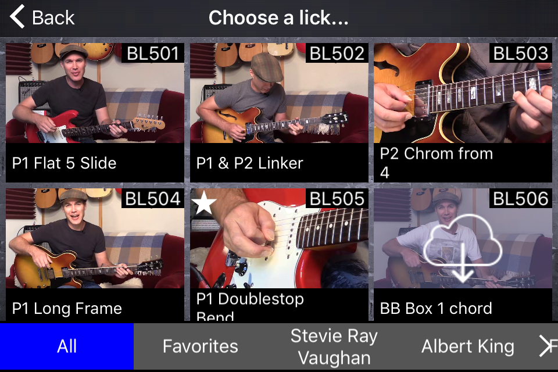The height and width of the screenshot is (372, 558).
Task: Click the BL501 code badge
Action: tap(153, 53)
